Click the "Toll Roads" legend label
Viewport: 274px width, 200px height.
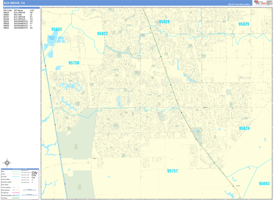(4, 198)
